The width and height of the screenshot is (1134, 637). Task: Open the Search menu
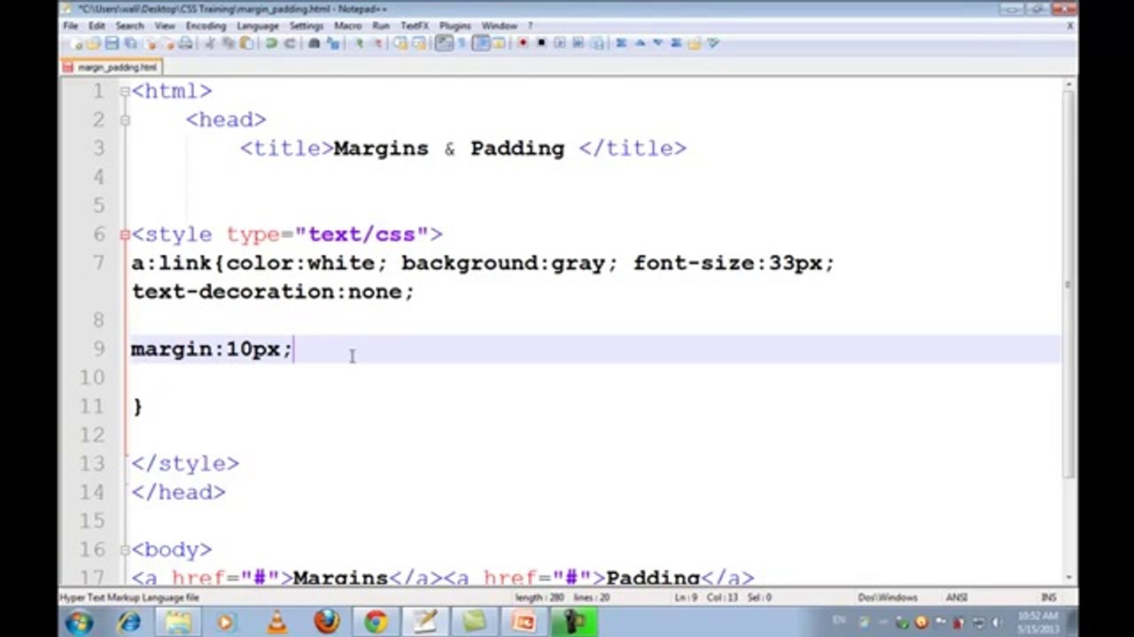(x=129, y=26)
